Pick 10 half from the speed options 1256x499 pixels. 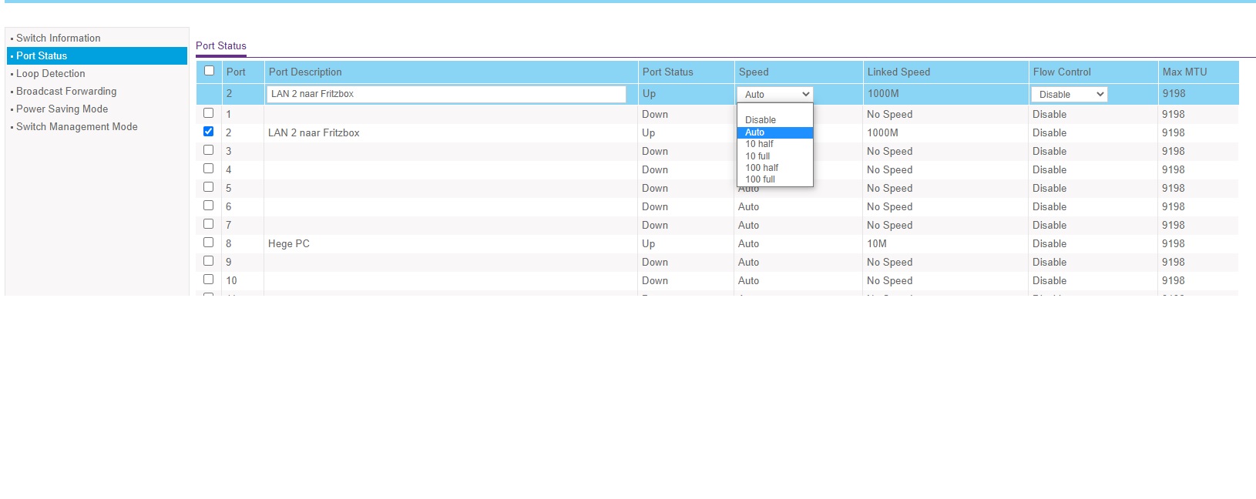tap(759, 144)
